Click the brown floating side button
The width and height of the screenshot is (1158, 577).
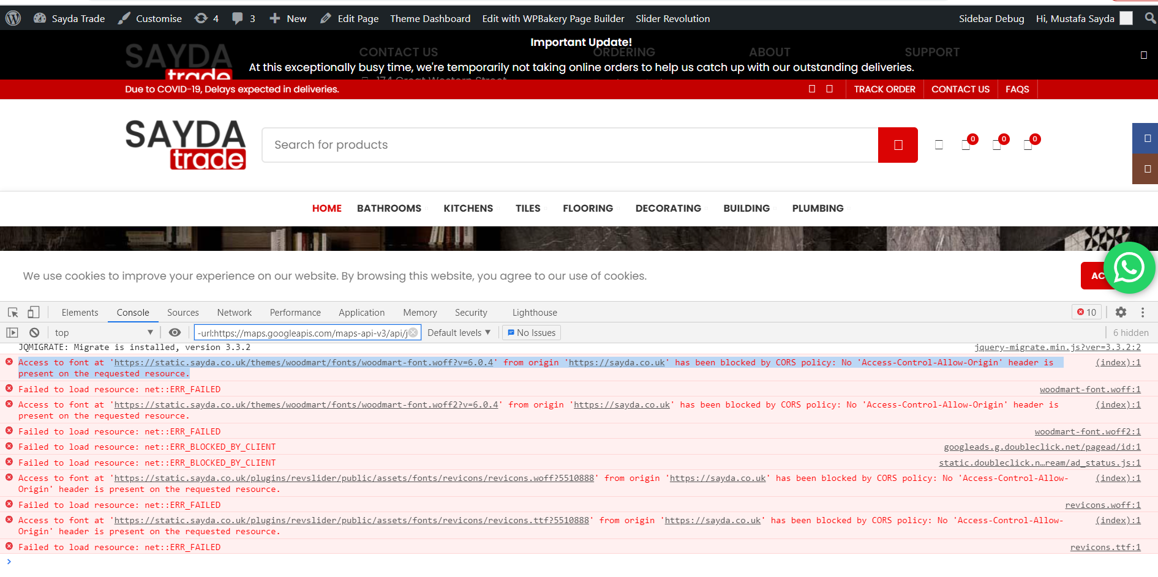pos(1146,169)
